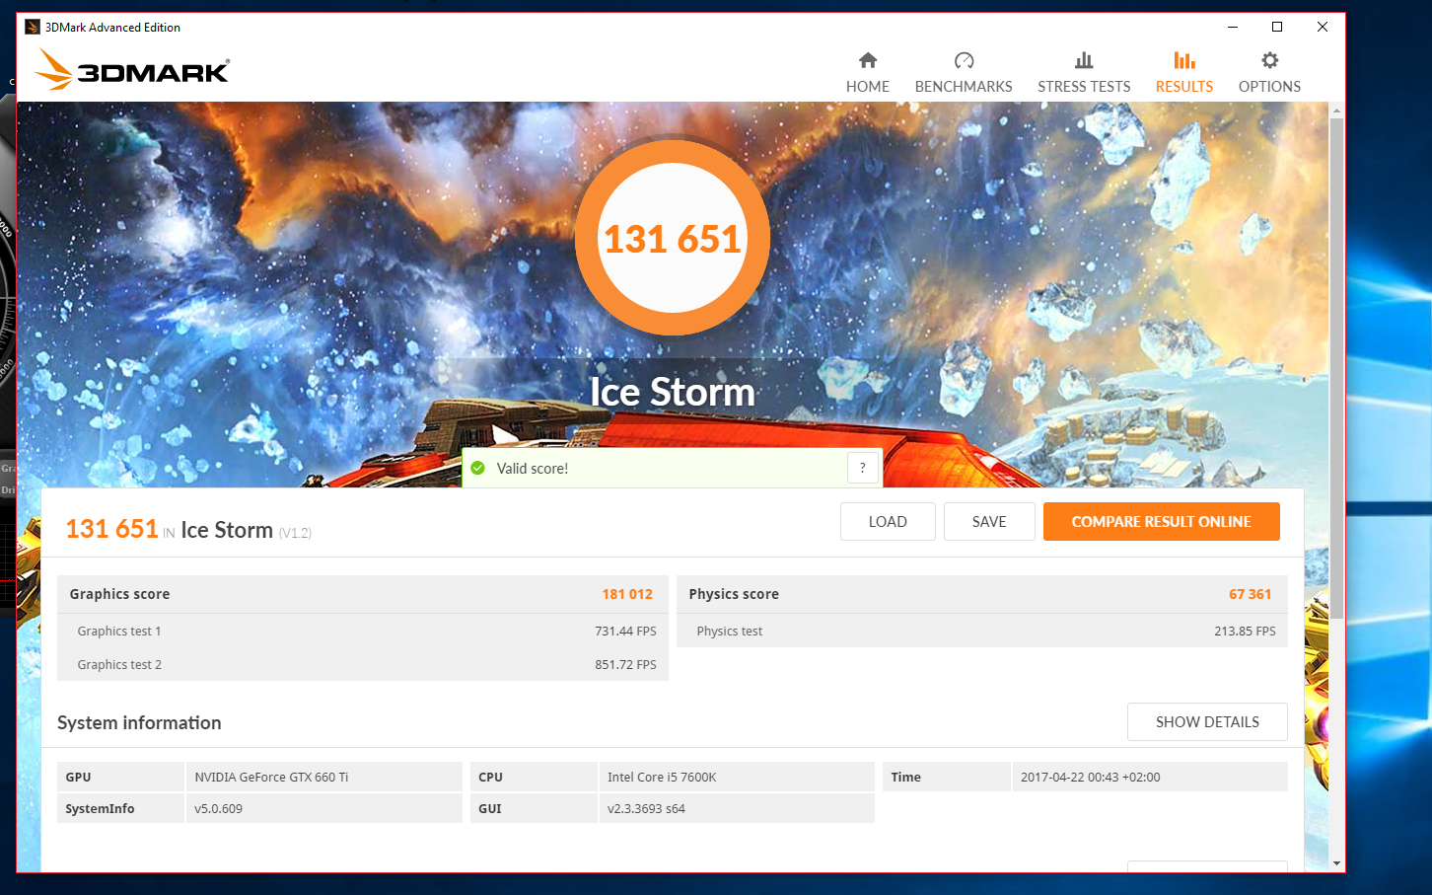The width and height of the screenshot is (1432, 895).
Task: Click the Physics test row label
Action: click(x=730, y=632)
